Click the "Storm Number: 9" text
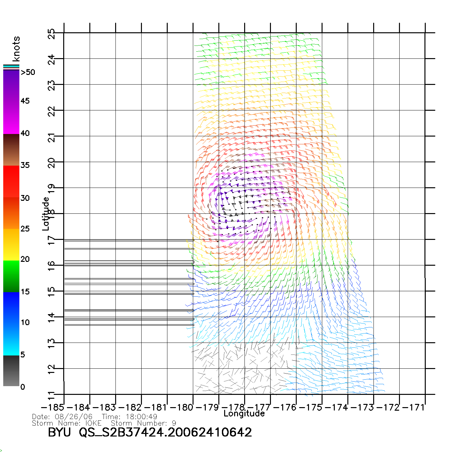Viewport: 458px width, 452px height. 143,423
